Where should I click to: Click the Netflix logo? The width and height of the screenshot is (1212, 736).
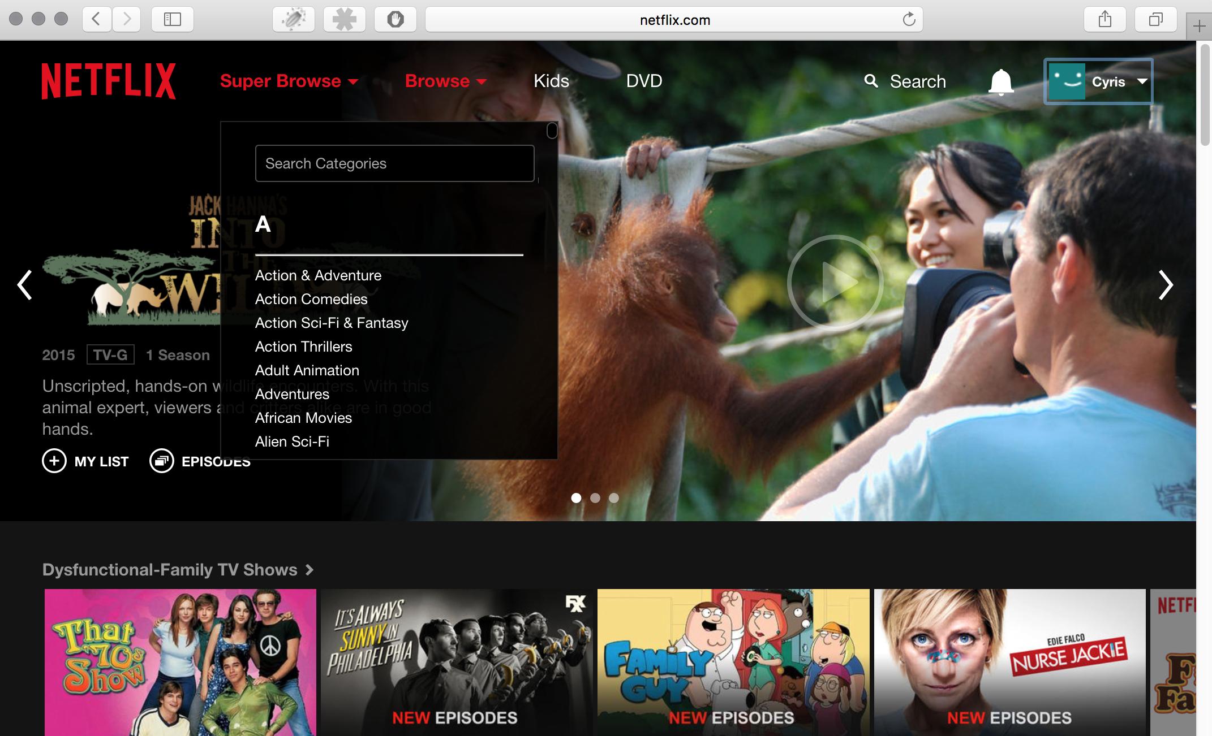(109, 81)
